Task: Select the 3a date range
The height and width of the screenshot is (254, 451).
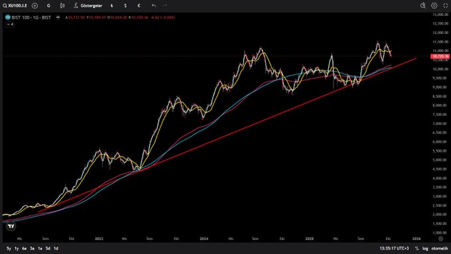Action: (x=32, y=248)
